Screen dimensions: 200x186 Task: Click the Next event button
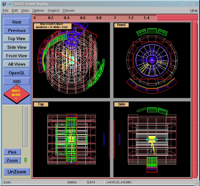tap(17, 22)
